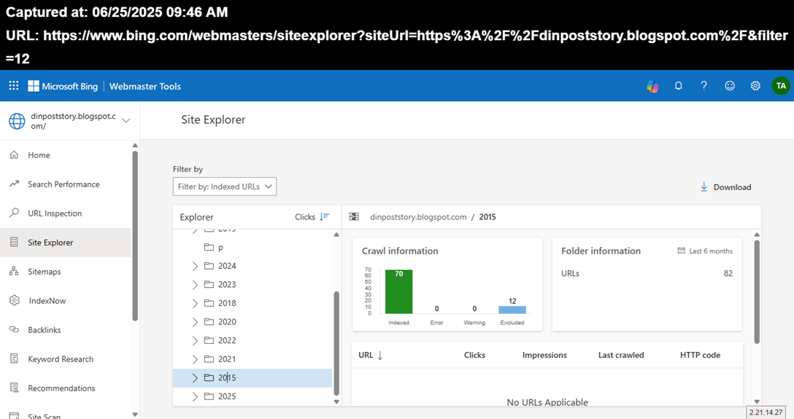Expand the 2022 folder chevron
The image size is (794, 419).
coord(195,340)
